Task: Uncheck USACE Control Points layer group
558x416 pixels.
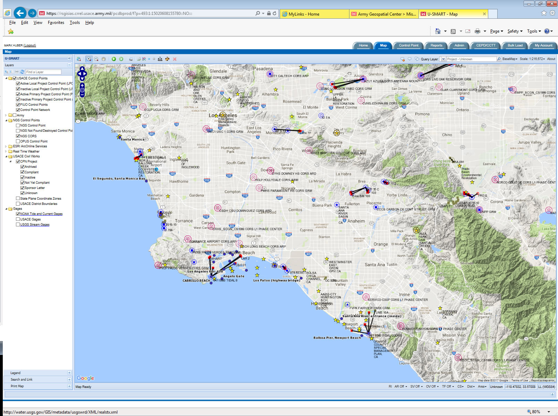Action: 15,78
